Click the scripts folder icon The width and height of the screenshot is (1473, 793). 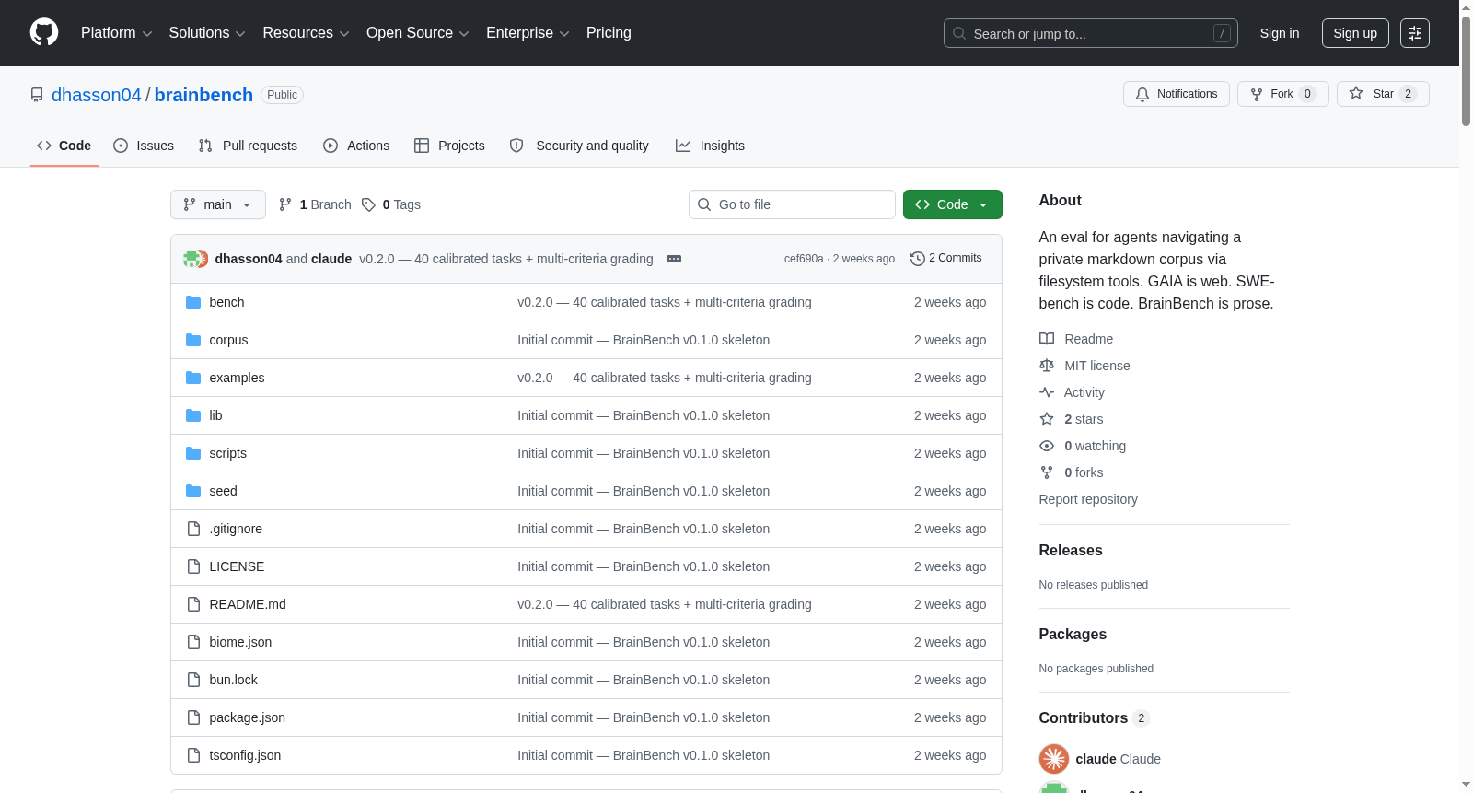193,453
